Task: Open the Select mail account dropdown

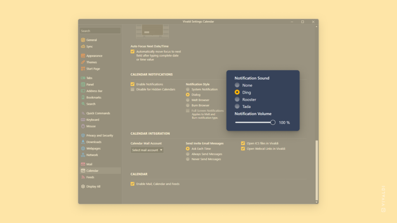Action: pyautogui.click(x=147, y=150)
